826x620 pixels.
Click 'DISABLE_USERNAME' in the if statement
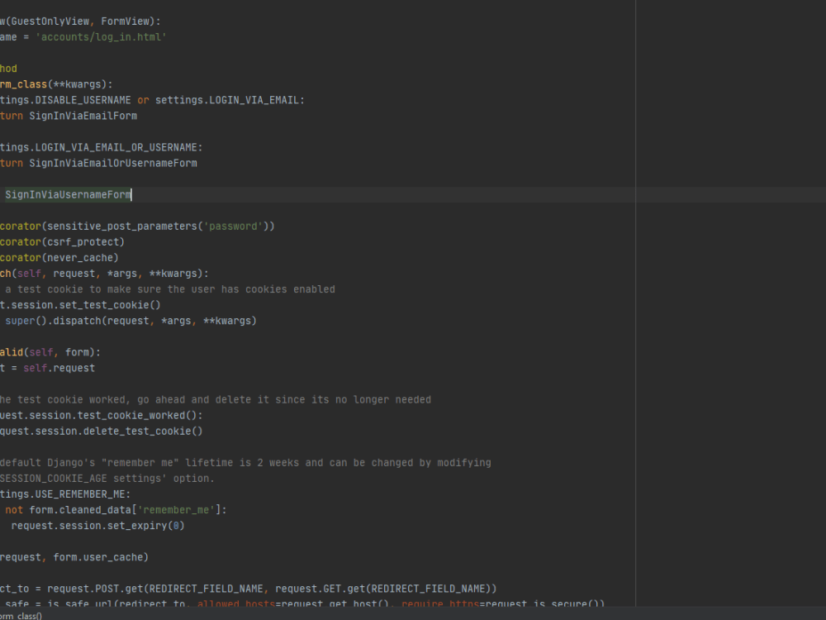pyautogui.click(x=83, y=100)
